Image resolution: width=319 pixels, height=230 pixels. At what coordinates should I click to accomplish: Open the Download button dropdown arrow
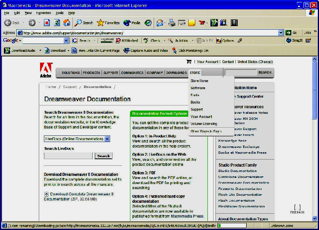[x=68, y=51]
